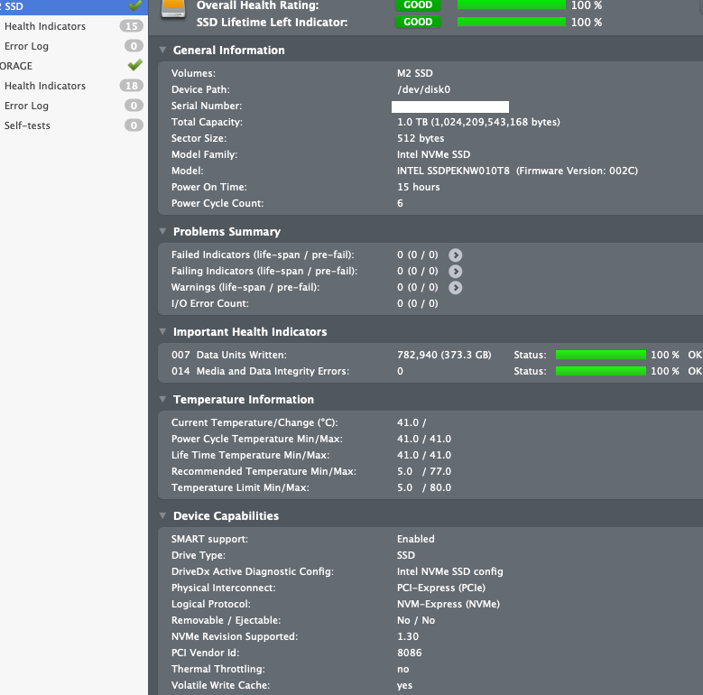Image resolution: width=703 pixels, height=695 pixels.
Task: Click the Sector Size 512 bytes value
Action: (x=421, y=138)
